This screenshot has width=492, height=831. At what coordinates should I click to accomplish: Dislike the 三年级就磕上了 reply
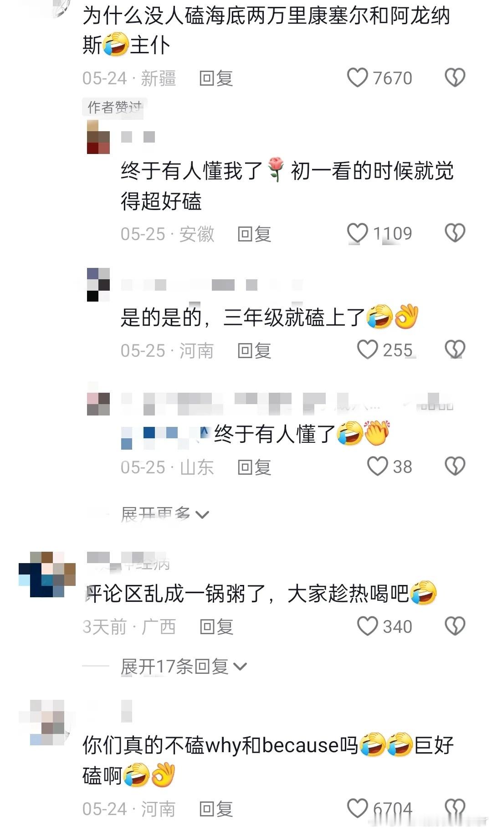click(455, 350)
